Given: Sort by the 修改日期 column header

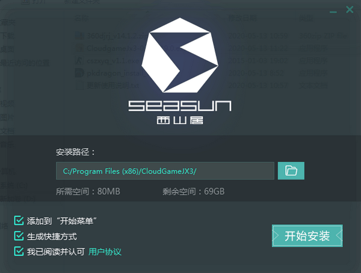Looking at the screenshot, I should point(242,18).
